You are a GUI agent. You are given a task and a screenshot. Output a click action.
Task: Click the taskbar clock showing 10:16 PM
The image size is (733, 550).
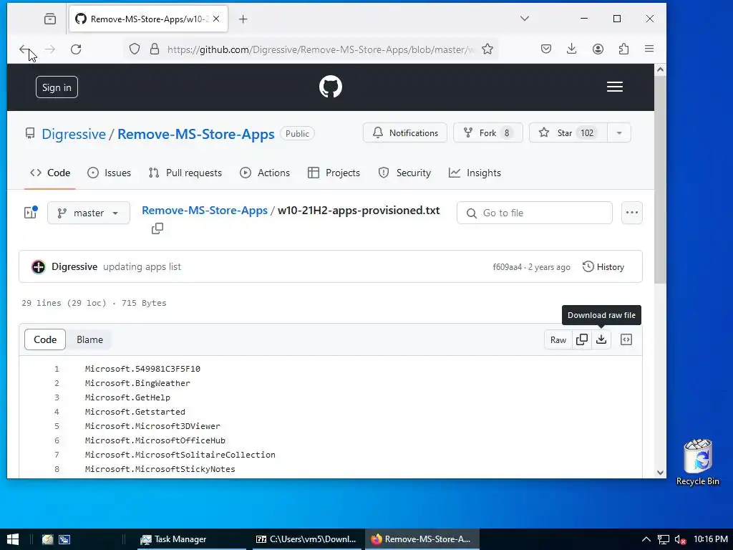pyautogui.click(x=711, y=539)
